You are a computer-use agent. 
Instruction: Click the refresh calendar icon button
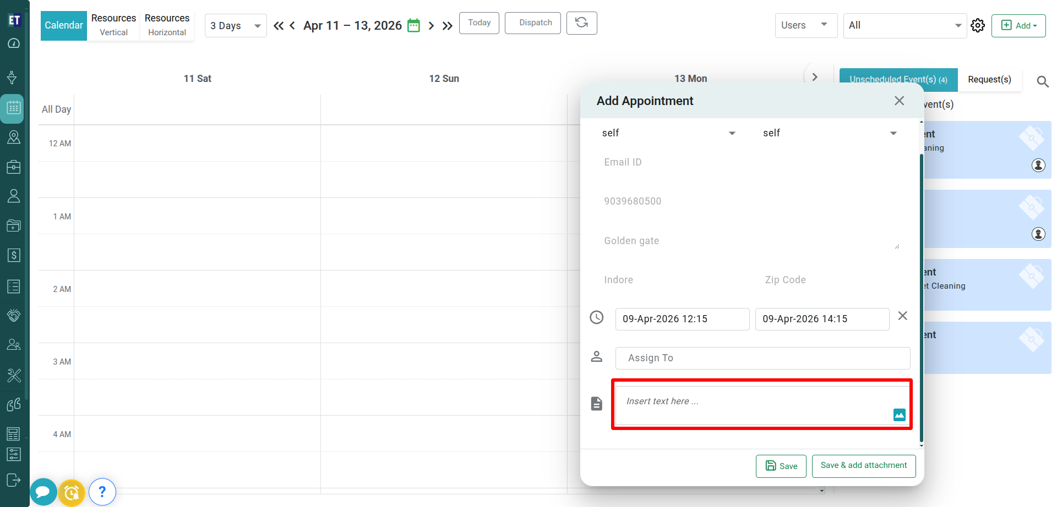(581, 23)
